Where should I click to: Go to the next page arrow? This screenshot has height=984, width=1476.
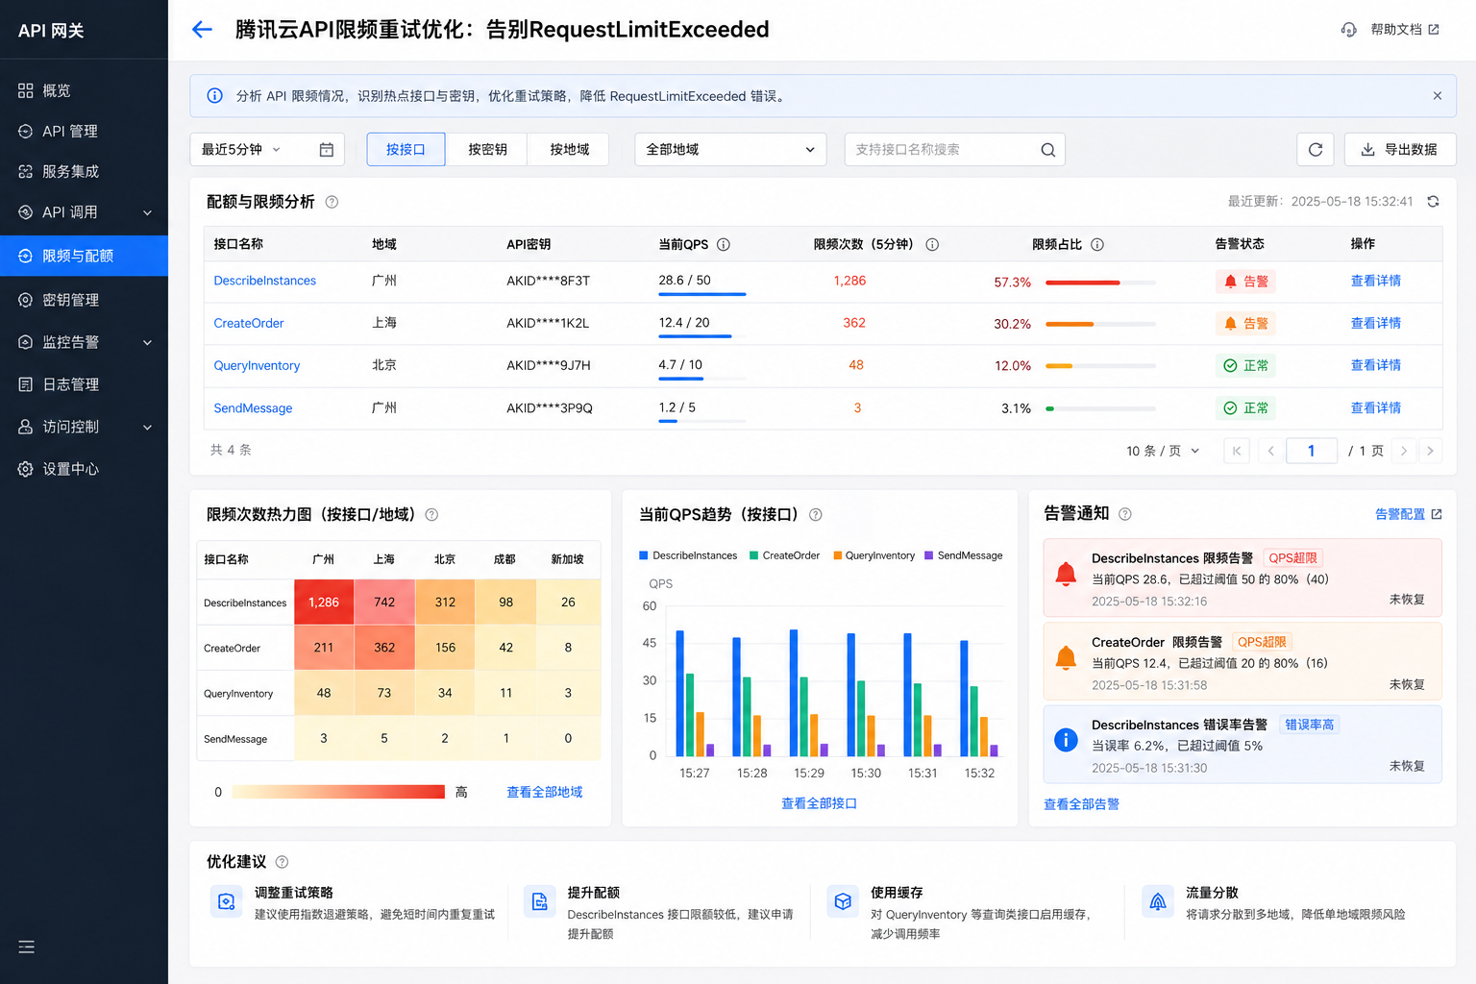pyautogui.click(x=1404, y=451)
